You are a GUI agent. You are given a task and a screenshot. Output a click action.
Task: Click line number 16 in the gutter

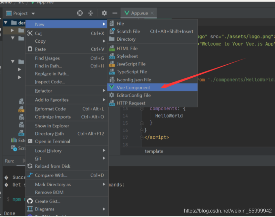point(125,130)
